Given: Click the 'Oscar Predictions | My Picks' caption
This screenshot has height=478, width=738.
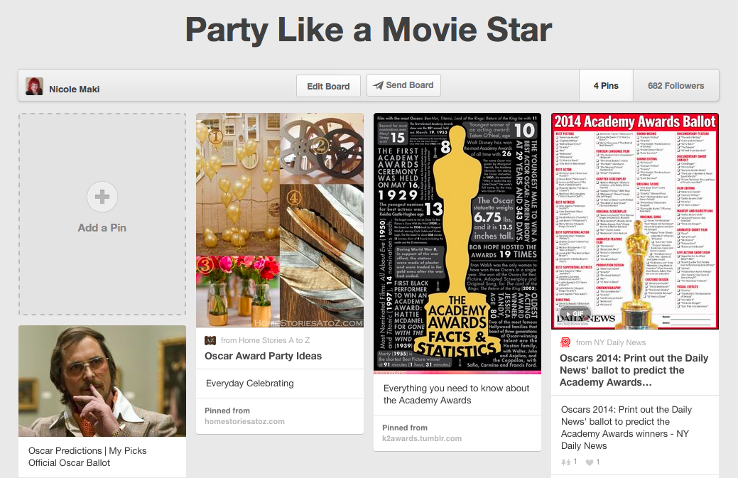Looking at the screenshot, I should click(87, 457).
